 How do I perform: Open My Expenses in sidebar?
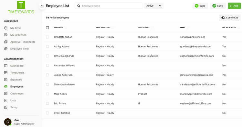18,35
